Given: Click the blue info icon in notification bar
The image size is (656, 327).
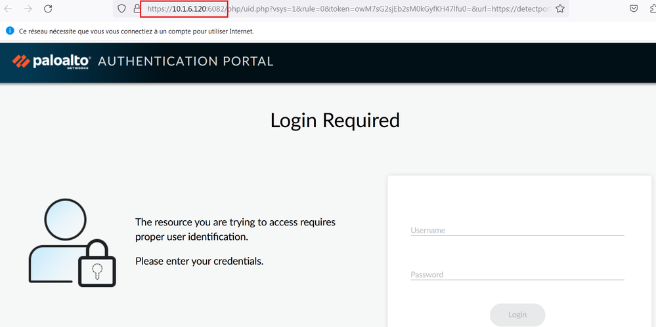Looking at the screenshot, I should tap(10, 31).
